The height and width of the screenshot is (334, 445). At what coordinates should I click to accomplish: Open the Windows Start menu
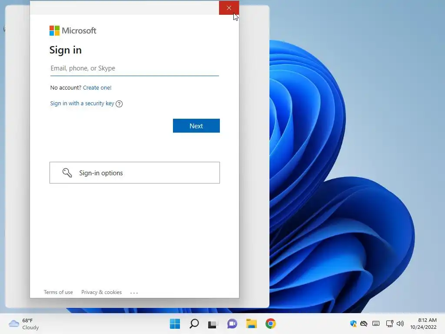(x=175, y=324)
